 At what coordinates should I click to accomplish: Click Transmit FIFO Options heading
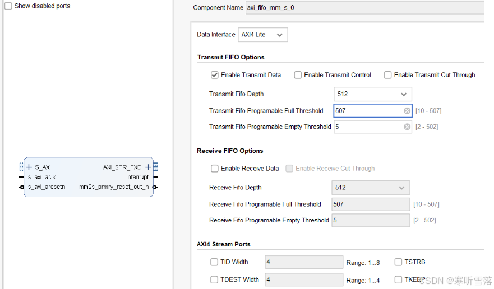pos(231,57)
